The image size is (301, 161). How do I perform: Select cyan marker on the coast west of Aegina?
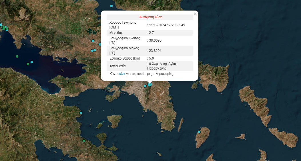81,113
